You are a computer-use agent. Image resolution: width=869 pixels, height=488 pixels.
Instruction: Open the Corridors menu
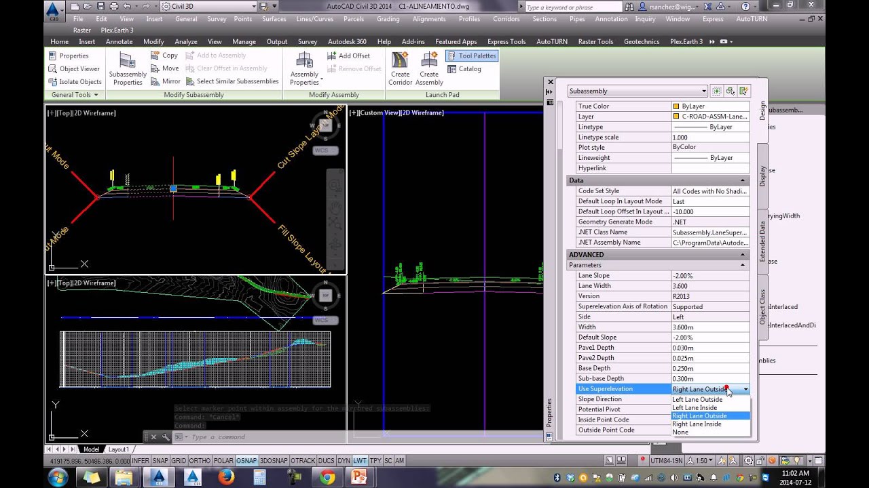506,19
